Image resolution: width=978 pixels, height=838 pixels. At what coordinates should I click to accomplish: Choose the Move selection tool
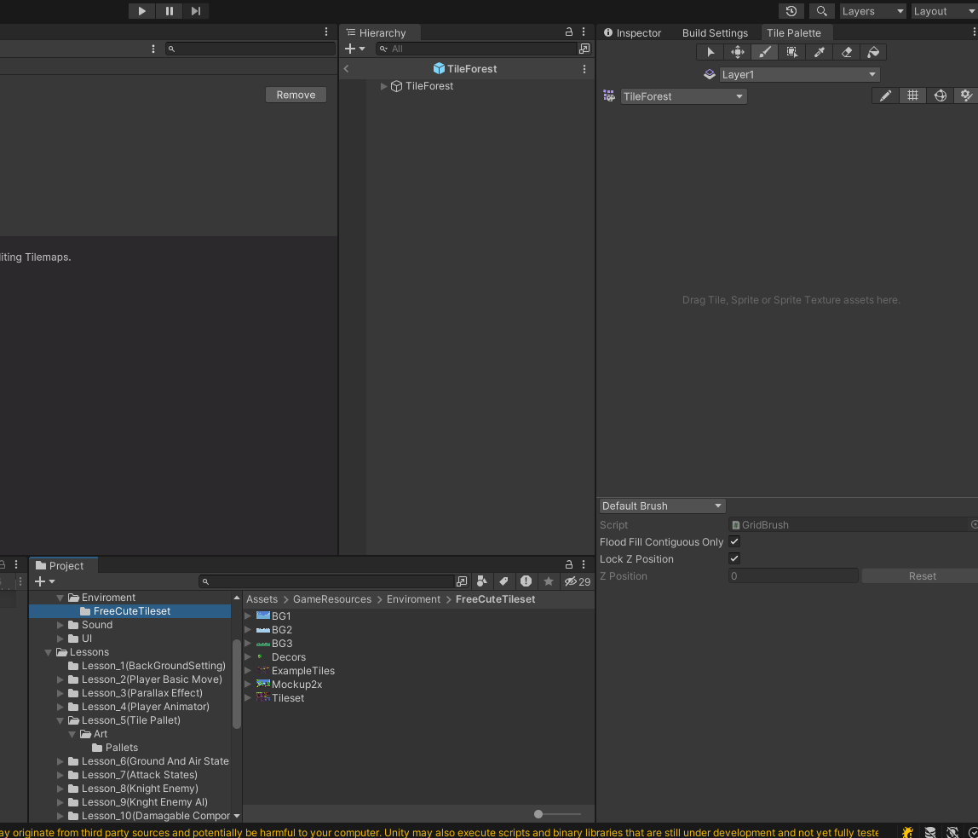coord(737,52)
